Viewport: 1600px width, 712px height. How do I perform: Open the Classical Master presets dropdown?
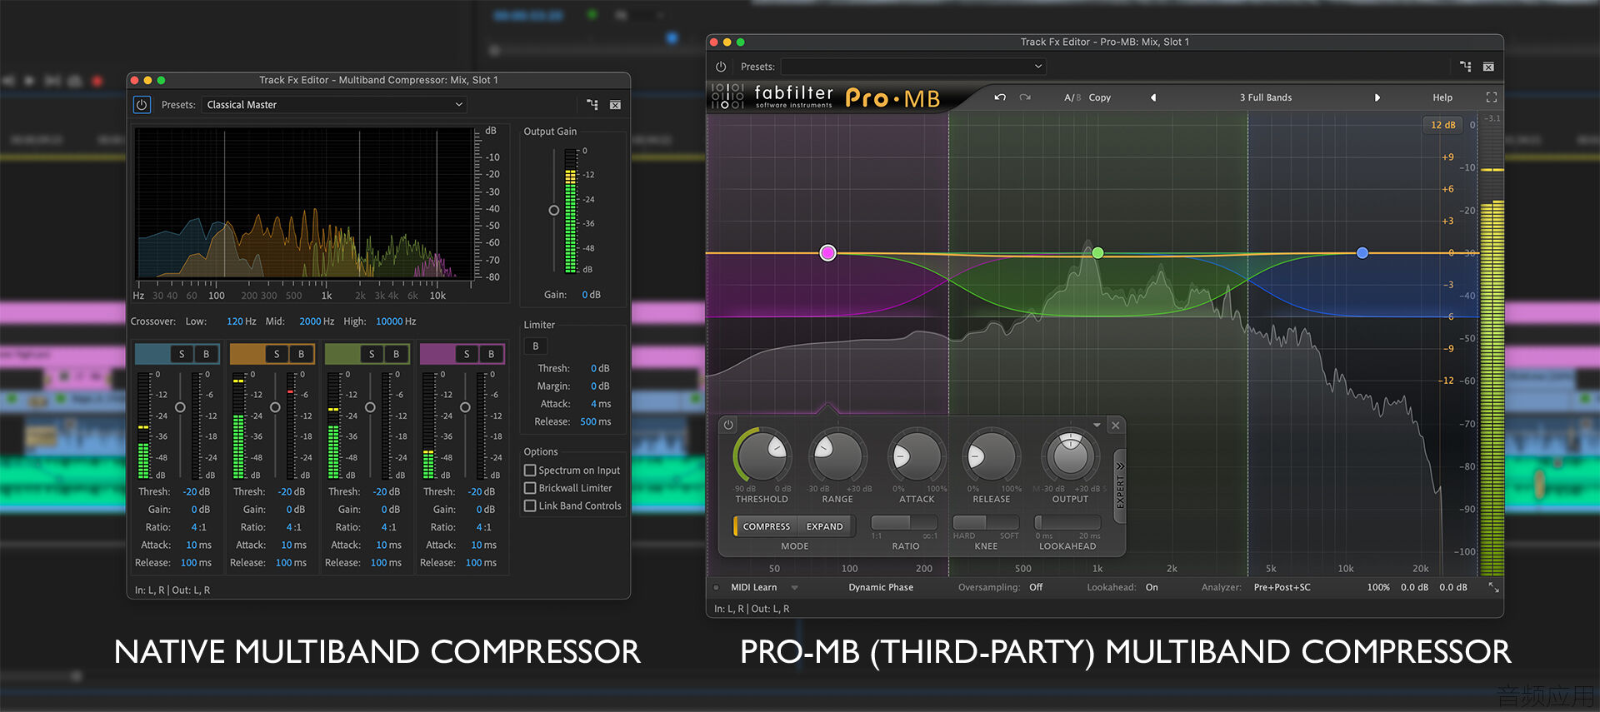[x=334, y=105]
